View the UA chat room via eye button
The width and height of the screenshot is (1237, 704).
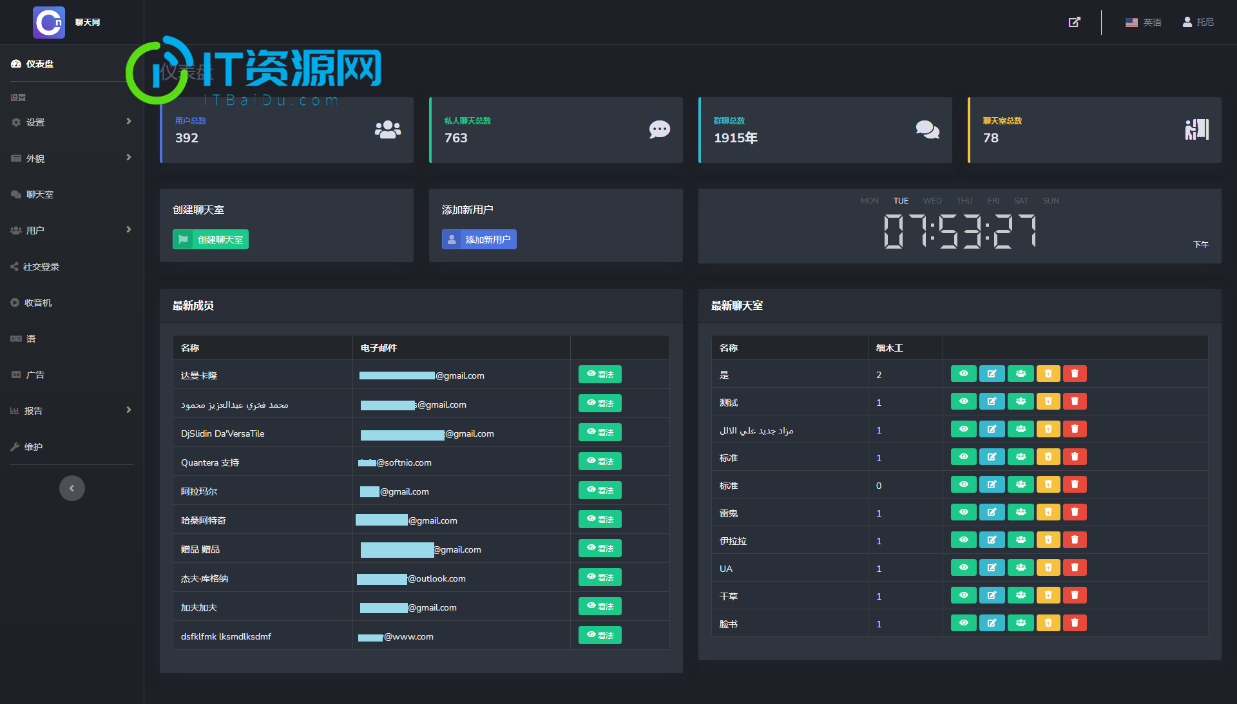coord(964,567)
